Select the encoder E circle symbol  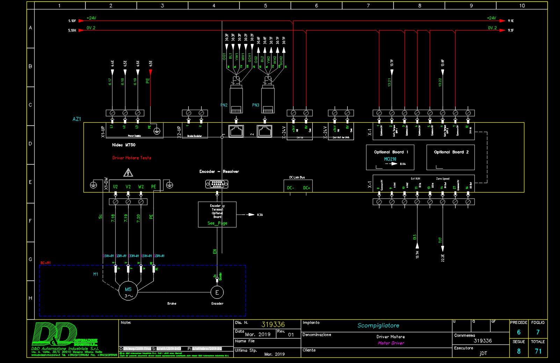[x=217, y=292]
